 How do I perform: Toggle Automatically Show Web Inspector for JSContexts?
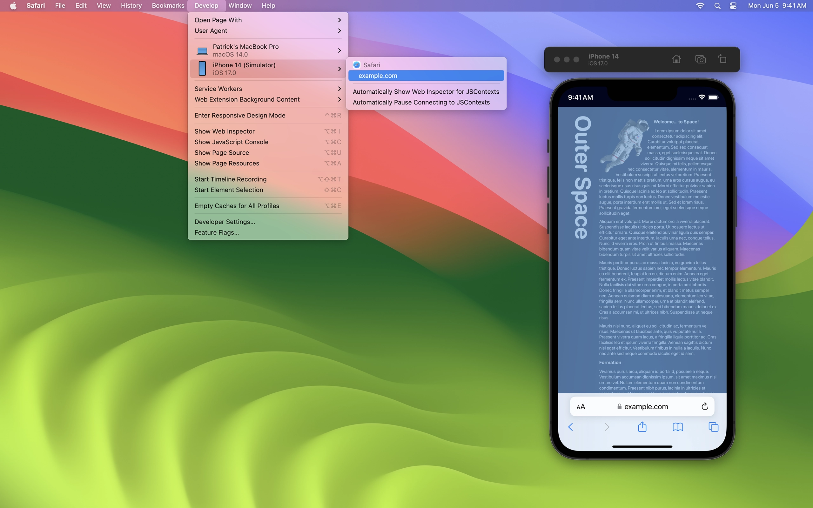click(x=426, y=91)
